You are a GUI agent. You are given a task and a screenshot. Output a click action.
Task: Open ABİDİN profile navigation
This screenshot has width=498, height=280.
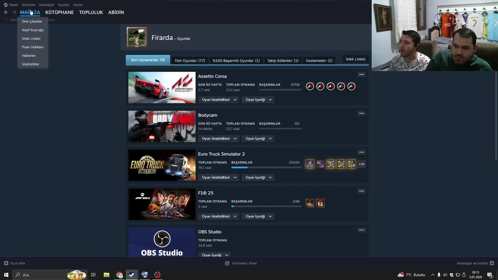(116, 12)
